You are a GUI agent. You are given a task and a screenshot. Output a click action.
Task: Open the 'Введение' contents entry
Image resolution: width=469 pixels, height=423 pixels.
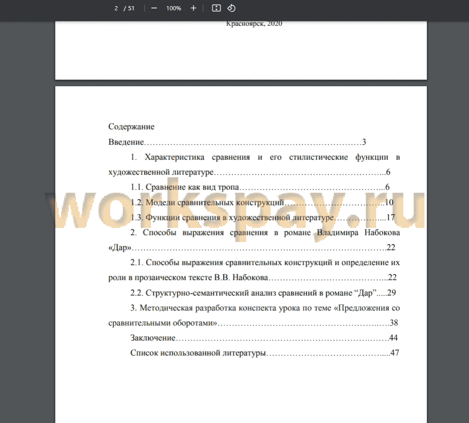pyautogui.click(x=237, y=142)
